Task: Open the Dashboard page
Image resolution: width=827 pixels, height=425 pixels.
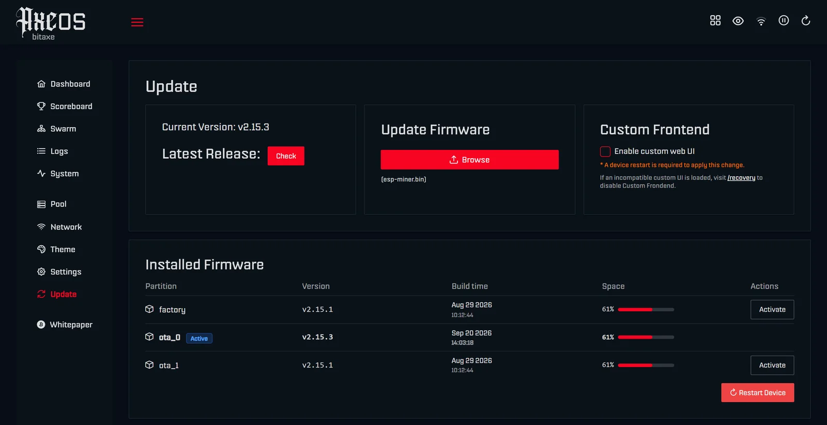Action: 64,84
